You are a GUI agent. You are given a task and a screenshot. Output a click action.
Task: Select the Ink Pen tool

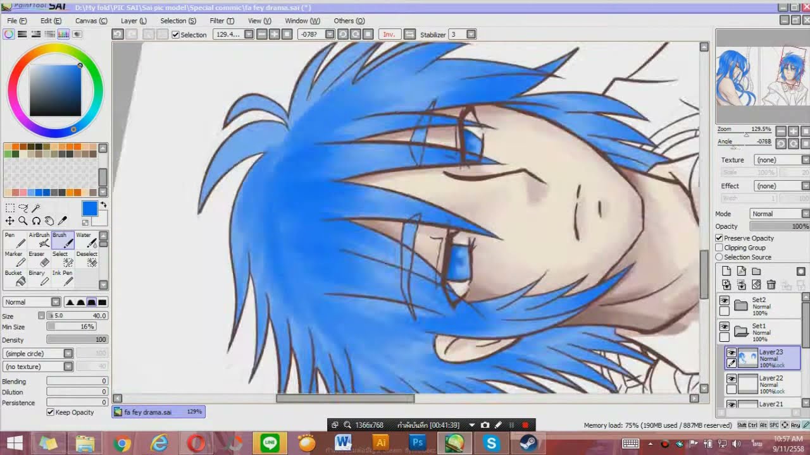pos(63,279)
